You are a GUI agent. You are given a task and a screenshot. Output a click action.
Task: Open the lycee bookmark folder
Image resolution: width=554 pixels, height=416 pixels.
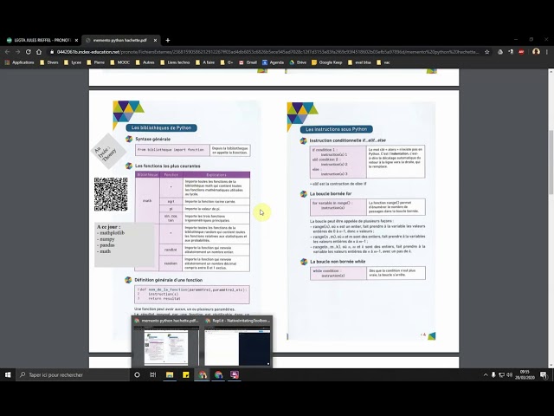(73, 62)
